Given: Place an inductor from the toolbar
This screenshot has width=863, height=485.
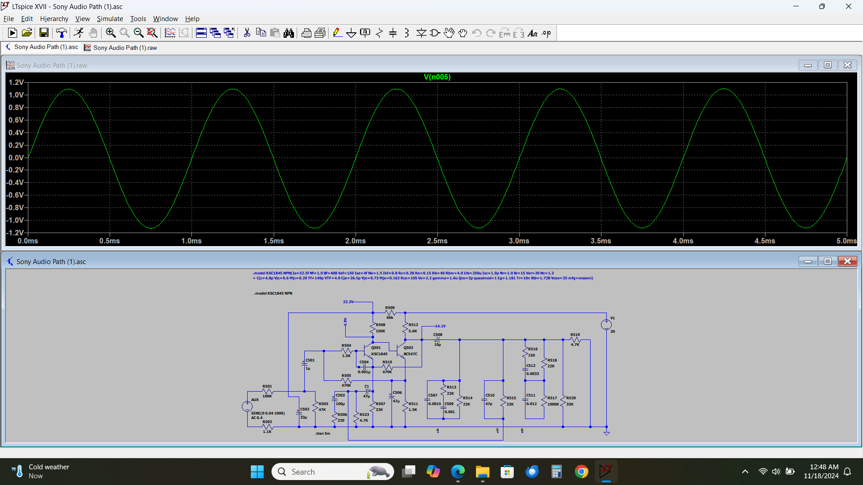Looking at the screenshot, I should 407,33.
